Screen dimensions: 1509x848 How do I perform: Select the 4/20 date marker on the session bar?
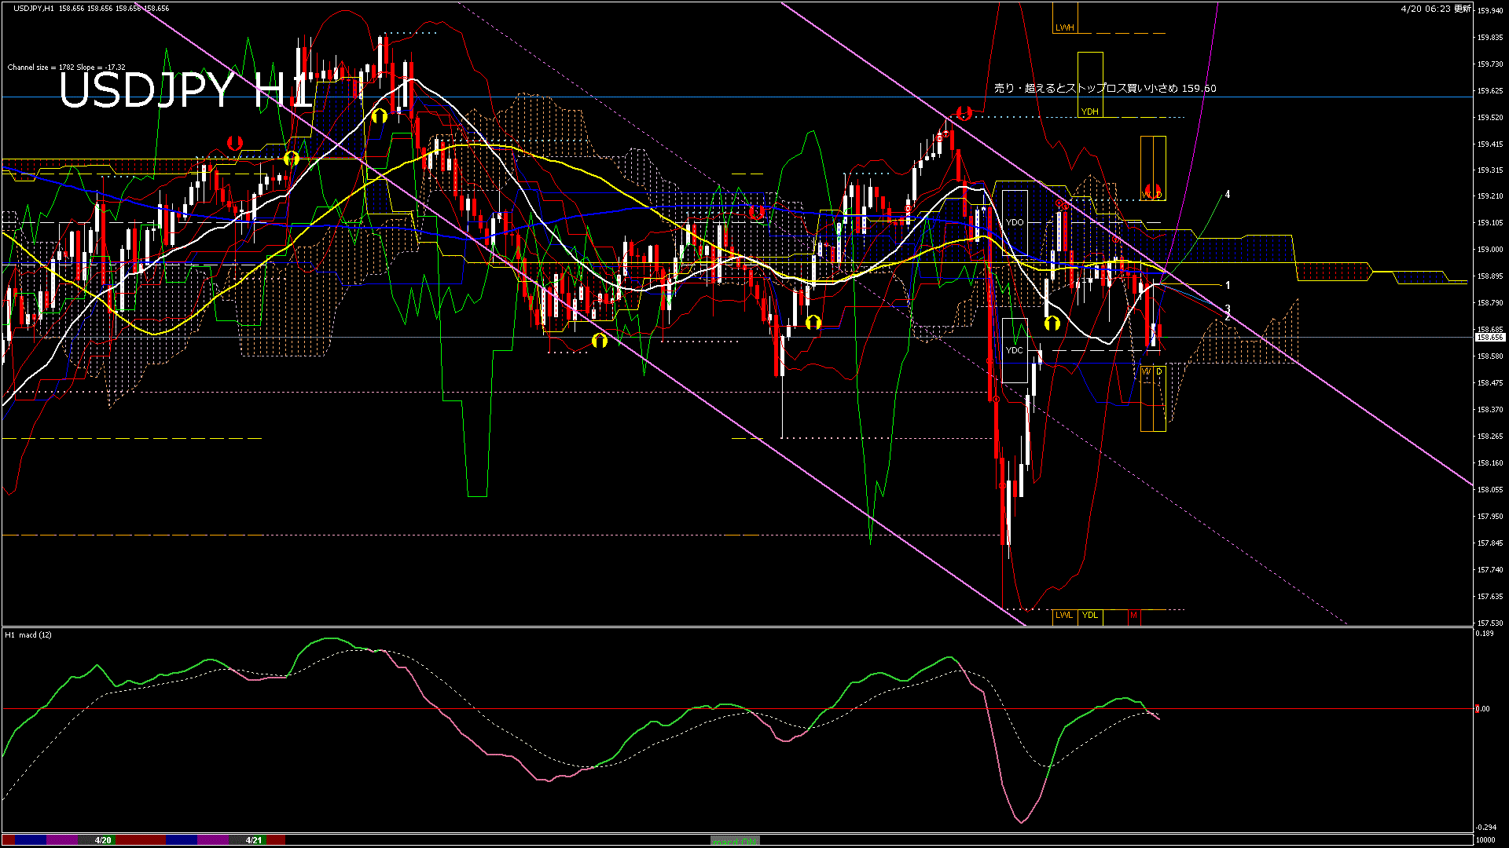click(103, 840)
